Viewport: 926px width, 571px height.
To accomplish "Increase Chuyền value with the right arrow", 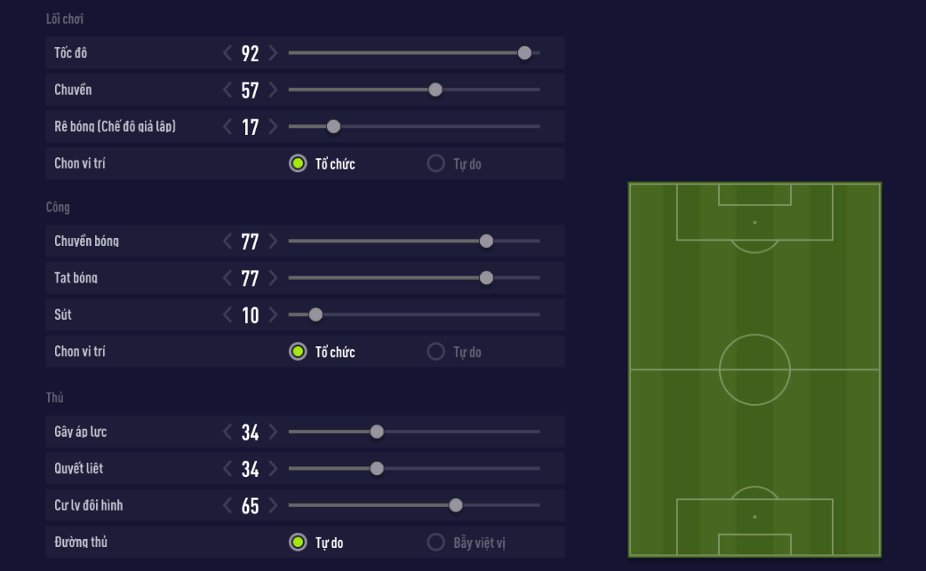I will click(x=272, y=90).
